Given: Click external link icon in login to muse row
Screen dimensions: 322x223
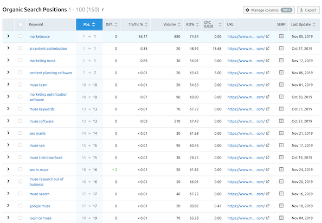Looking at the screenshot, I should [x=268, y=218].
